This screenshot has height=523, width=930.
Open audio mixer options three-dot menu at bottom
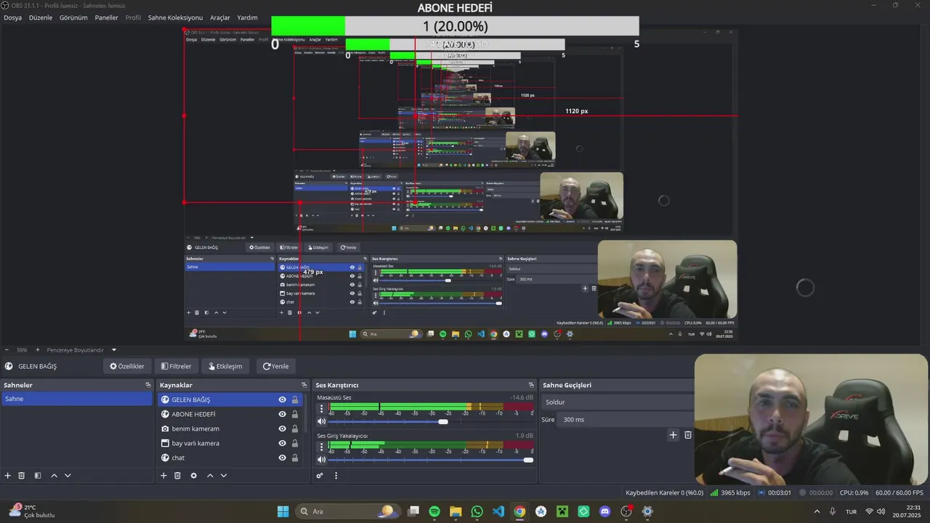coord(336,476)
